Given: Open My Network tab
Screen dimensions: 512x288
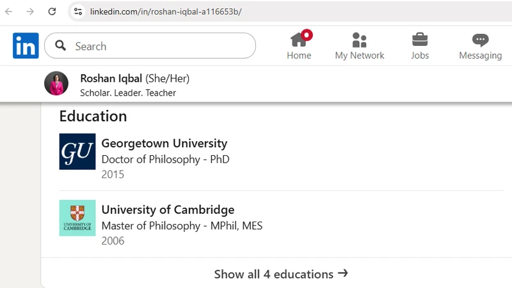Looking at the screenshot, I should pyautogui.click(x=360, y=46).
